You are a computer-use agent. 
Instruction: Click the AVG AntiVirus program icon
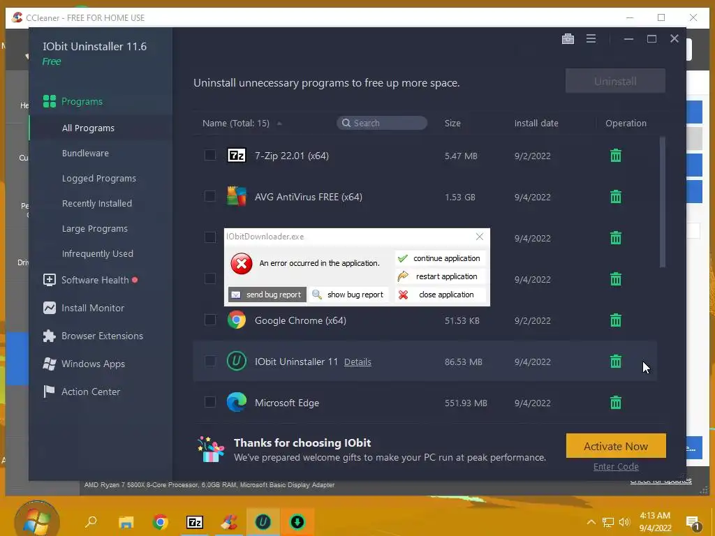(x=236, y=196)
